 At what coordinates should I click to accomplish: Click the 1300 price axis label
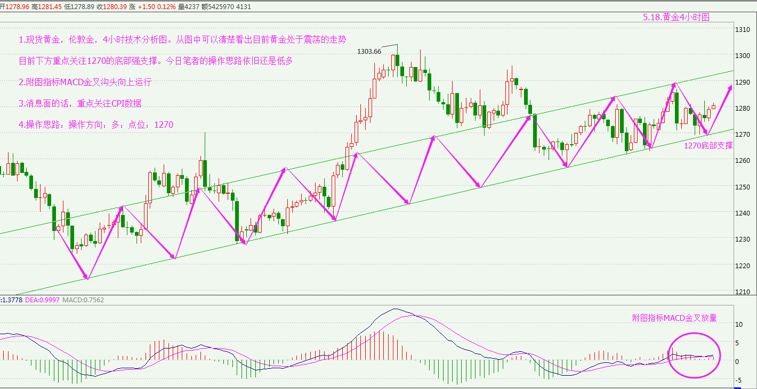tap(744, 56)
